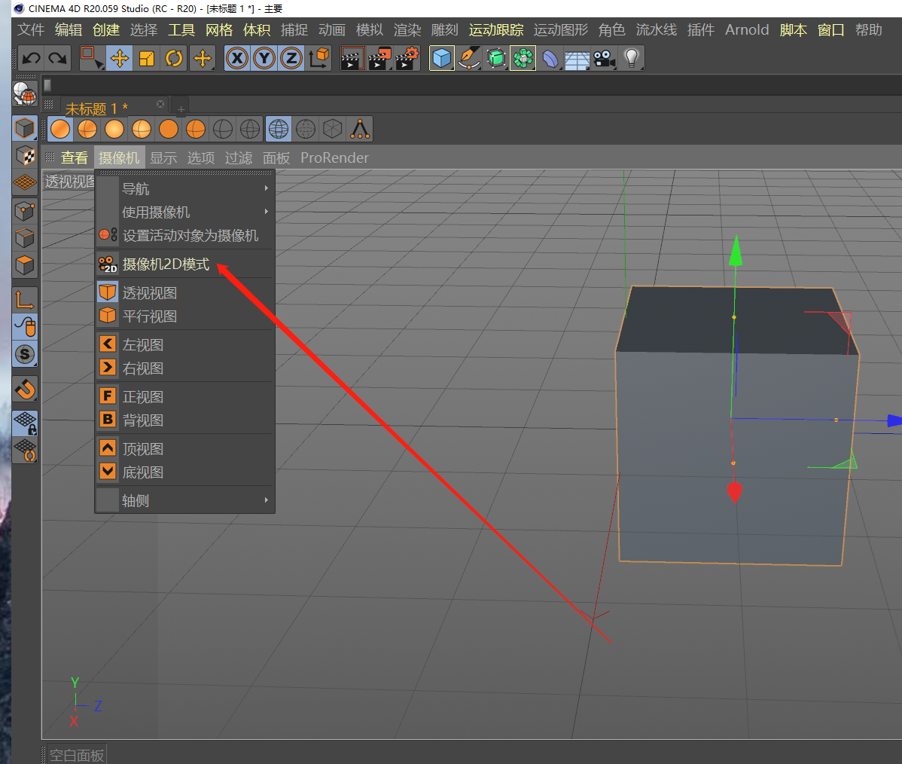Open the File menu 文件
Viewport: 902px width, 764px height.
31,30
